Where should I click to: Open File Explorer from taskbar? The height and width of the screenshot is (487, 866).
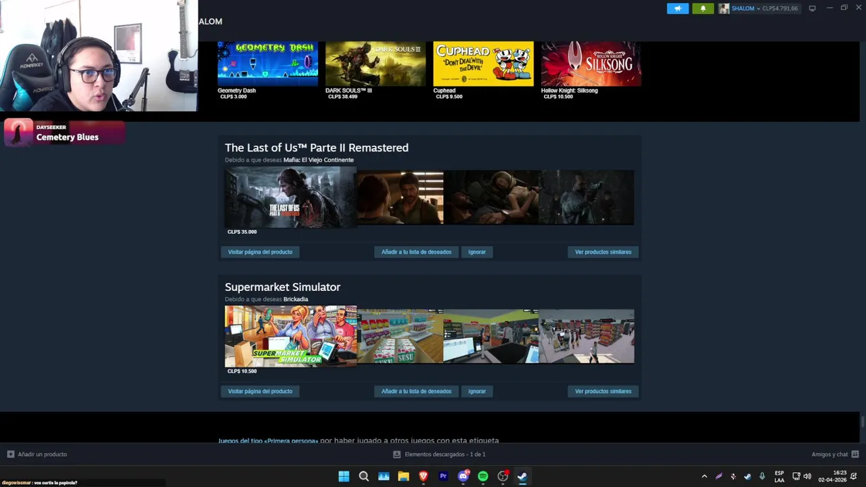[x=403, y=476]
